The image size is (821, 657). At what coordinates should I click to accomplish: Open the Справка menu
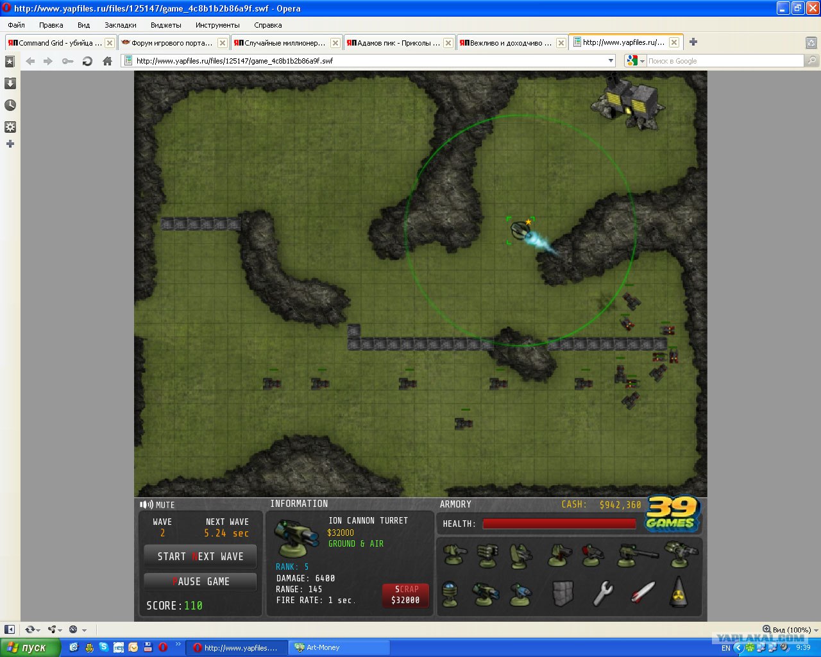point(268,25)
